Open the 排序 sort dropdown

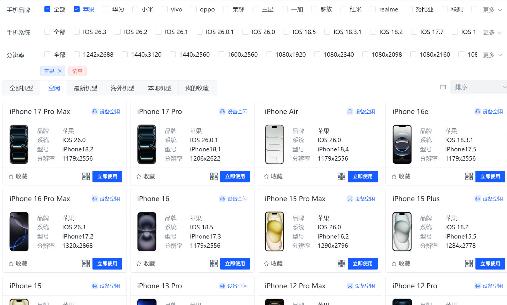[x=479, y=87]
